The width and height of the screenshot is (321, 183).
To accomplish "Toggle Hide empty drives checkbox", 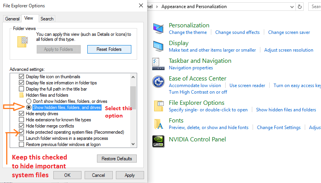I will pyautogui.click(x=21, y=114).
